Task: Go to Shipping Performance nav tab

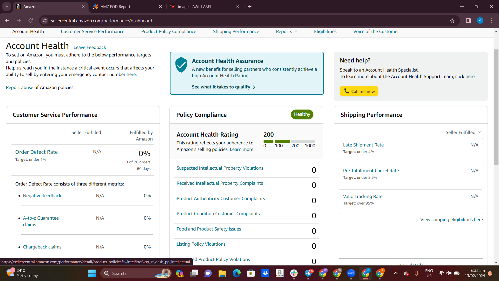Action: click(x=236, y=31)
